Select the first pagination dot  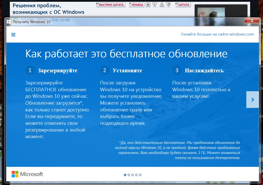point(125,175)
